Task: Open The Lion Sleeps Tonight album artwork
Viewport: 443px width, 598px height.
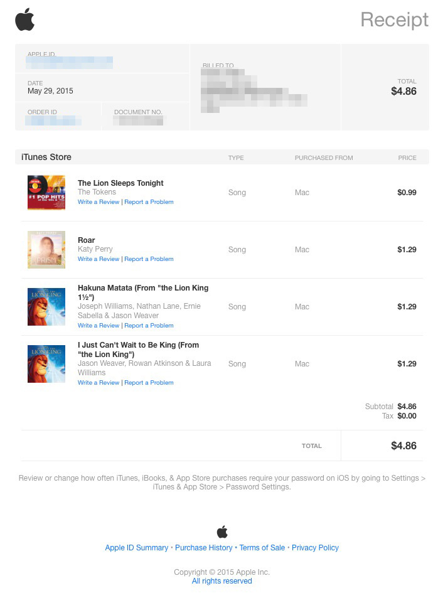Action: pyautogui.click(x=46, y=192)
